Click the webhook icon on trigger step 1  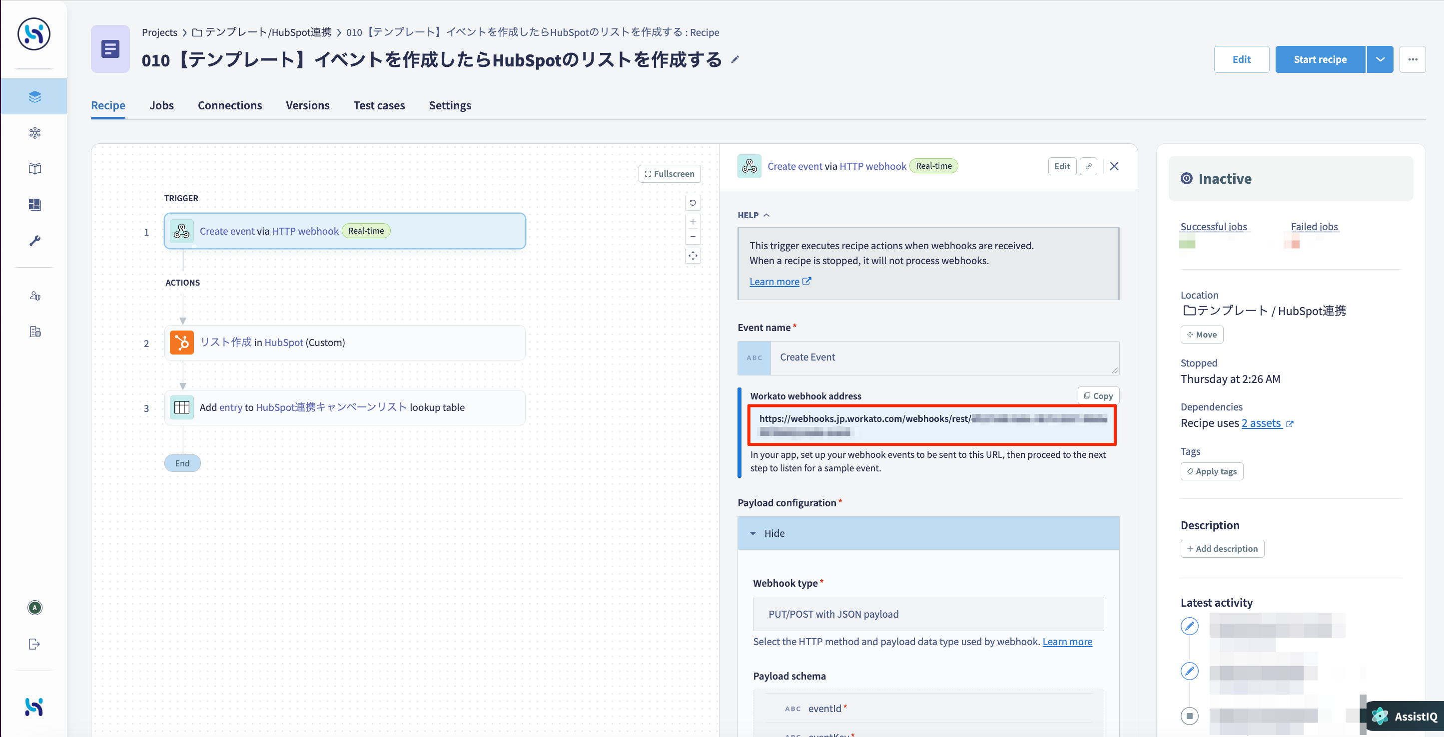coord(181,231)
